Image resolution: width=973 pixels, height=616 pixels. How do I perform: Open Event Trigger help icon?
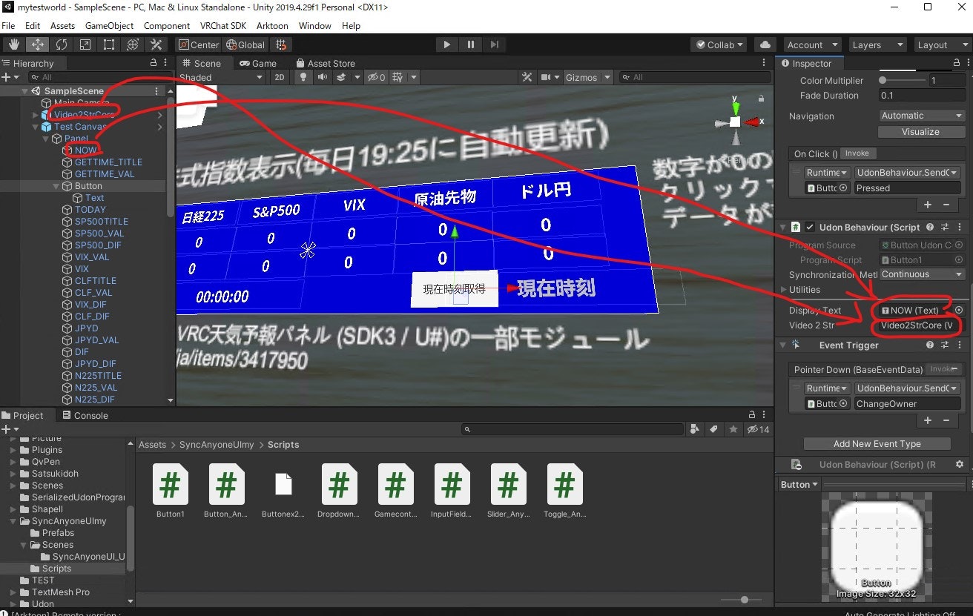(930, 345)
